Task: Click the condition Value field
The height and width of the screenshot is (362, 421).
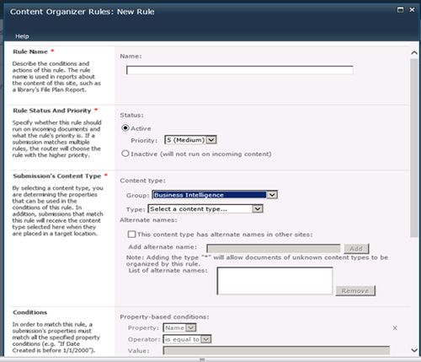Action: click(x=276, y=350)
